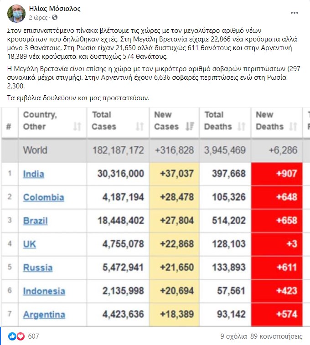Sort by Total Cases arrows icon
Image resolution: width=310 pixels, height=345 pixels.
(140, 126)
